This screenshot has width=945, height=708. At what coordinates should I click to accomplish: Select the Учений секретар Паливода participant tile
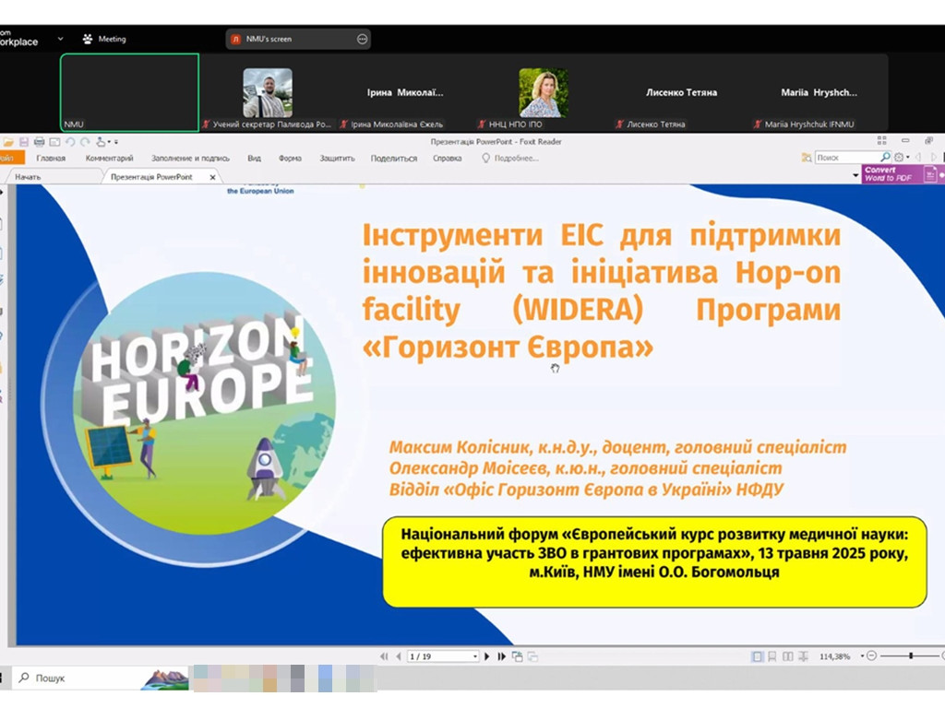(x=268, y=94)
